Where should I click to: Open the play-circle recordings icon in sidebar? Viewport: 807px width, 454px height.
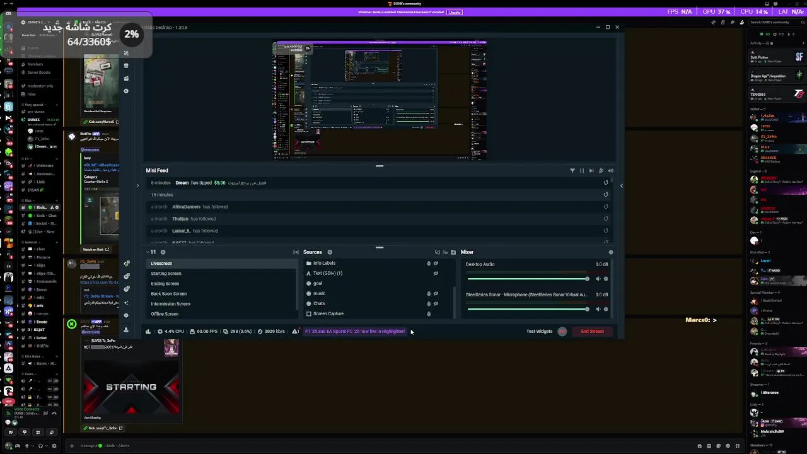126,91
